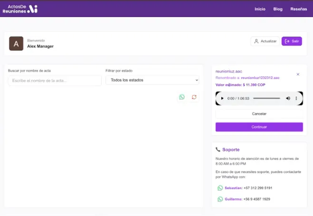Play the reunionluz.aac audio
Image resolution: width=313 pixels, height=216 pixels.
[222, 98]
